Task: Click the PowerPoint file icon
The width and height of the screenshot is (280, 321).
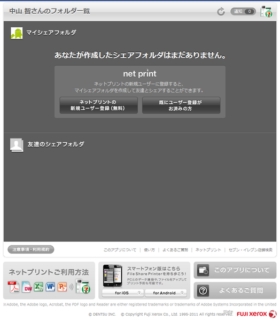Action: point(62,287)
